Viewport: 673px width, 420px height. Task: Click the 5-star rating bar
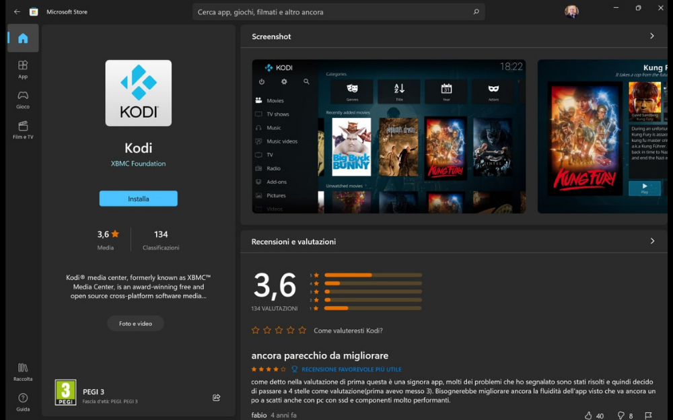click(373, 275)
